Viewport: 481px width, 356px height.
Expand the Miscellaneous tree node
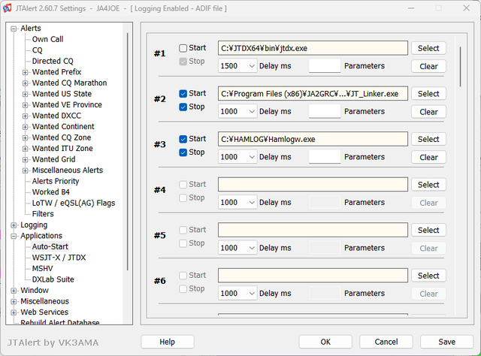[x=14, y=301]
